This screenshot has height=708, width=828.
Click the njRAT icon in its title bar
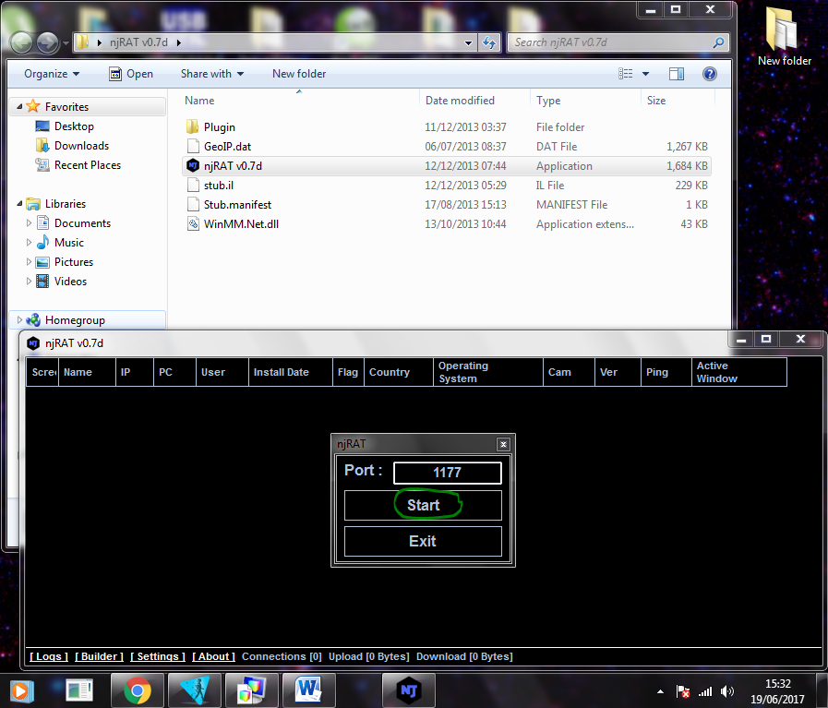tap(33, 343)
